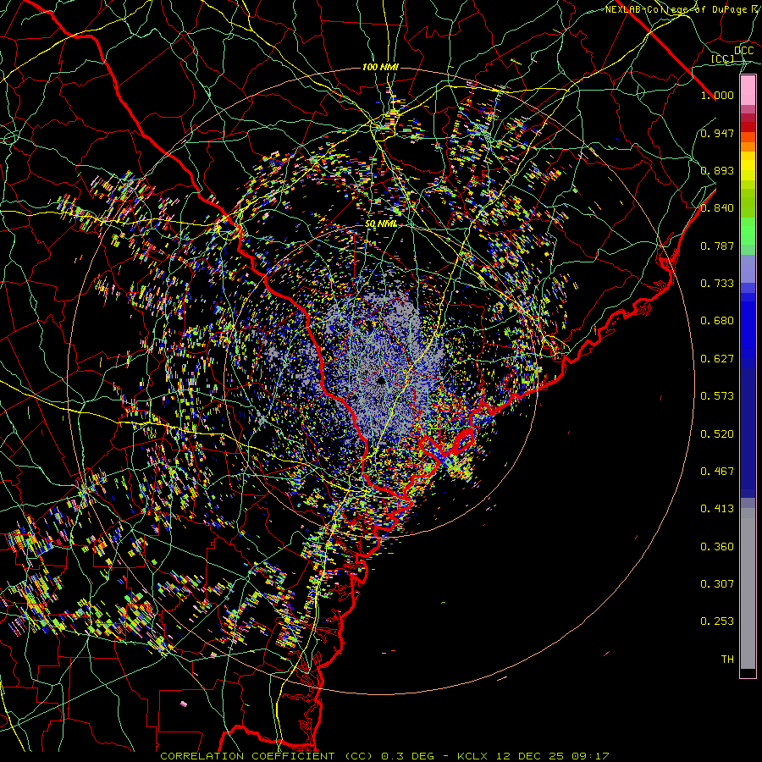Pick the bright blue swatch near 0.680
The height and width of the screenshot is (762, 762).
point(748,326)
